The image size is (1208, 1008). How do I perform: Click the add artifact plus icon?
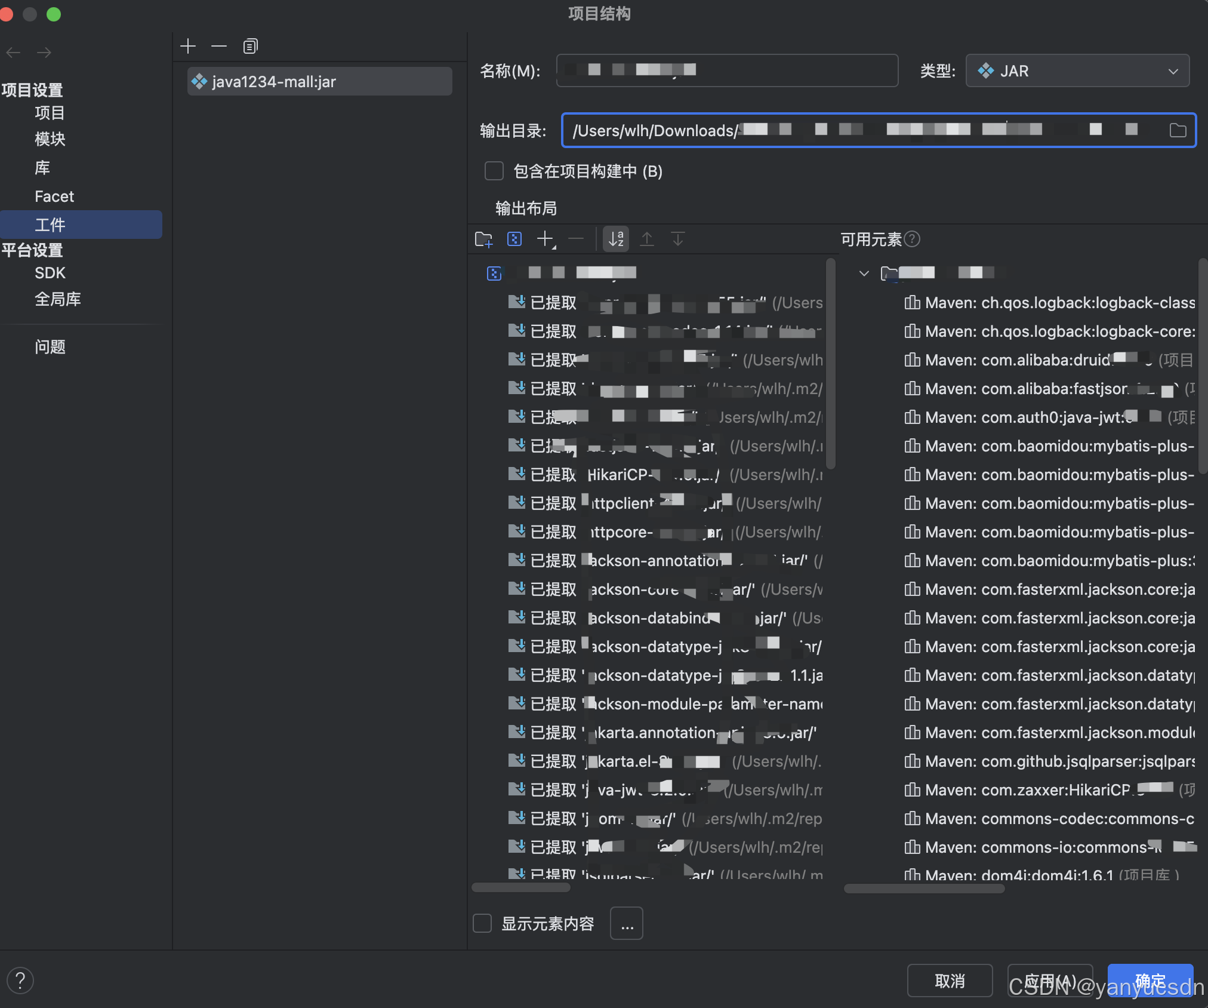(x=188, y=46)
